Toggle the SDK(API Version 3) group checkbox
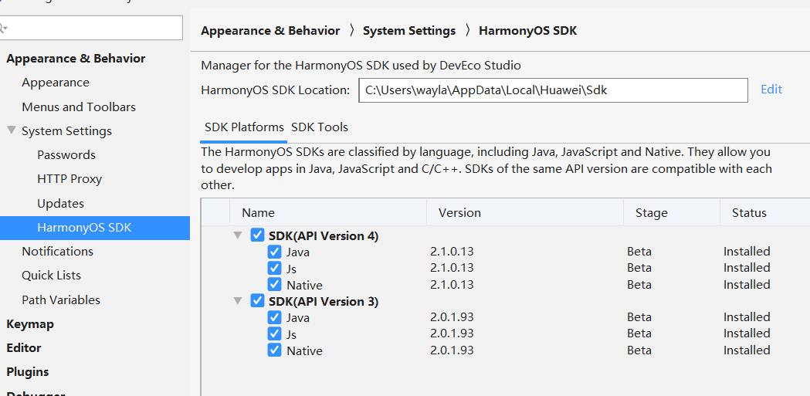This screenshot has width=810, height=396. (x=257, y=300)
